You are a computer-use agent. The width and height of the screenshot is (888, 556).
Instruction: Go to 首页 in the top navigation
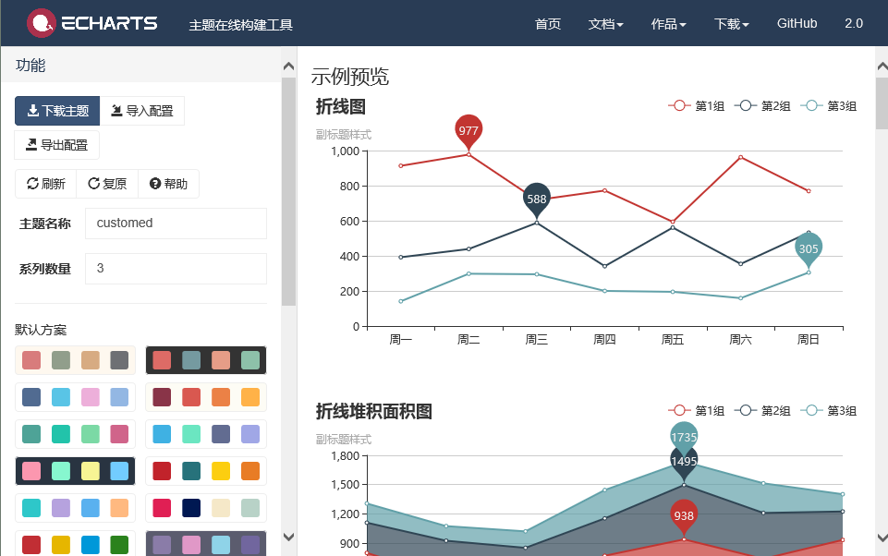point(548,24)
